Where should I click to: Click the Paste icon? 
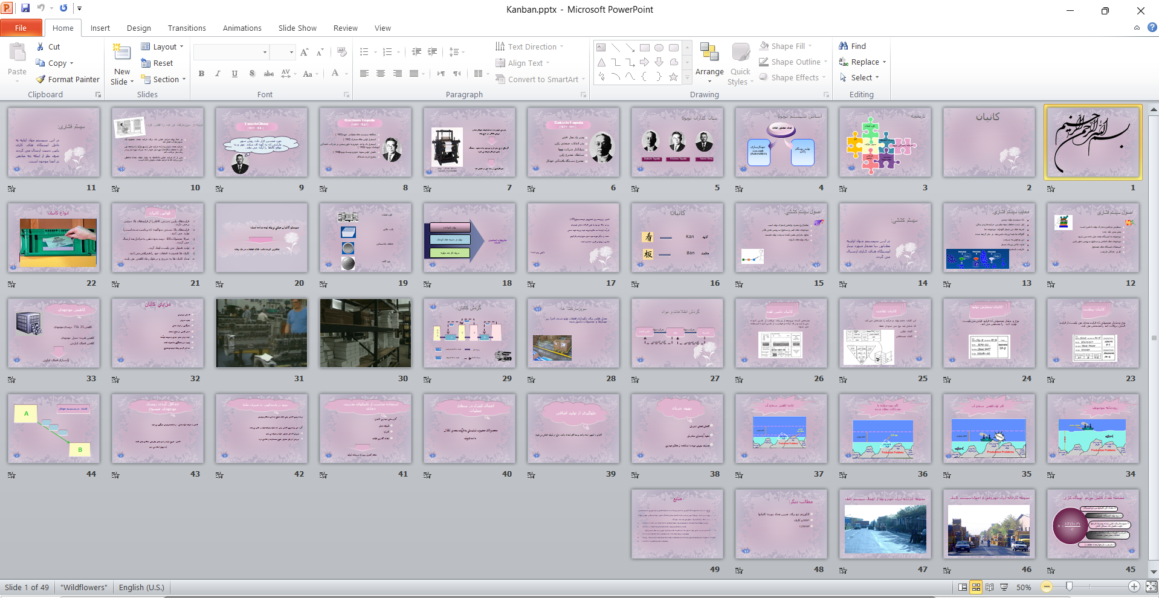[x=17, y=53]
